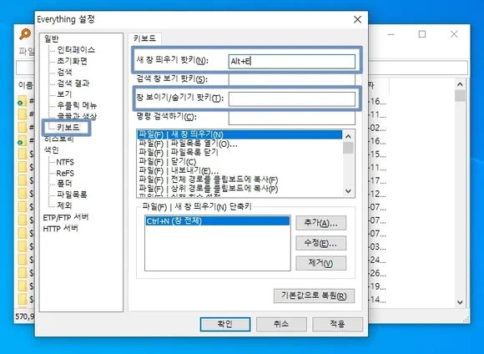Click the 제거(V) button

point(320,263)
